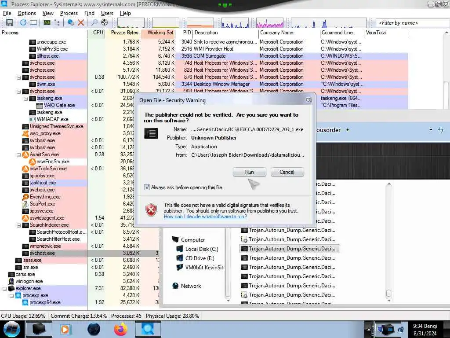450x338 pixels.
Task: Click the Properties toolbar icon next to Kill
Action: [x=71, y=22]
